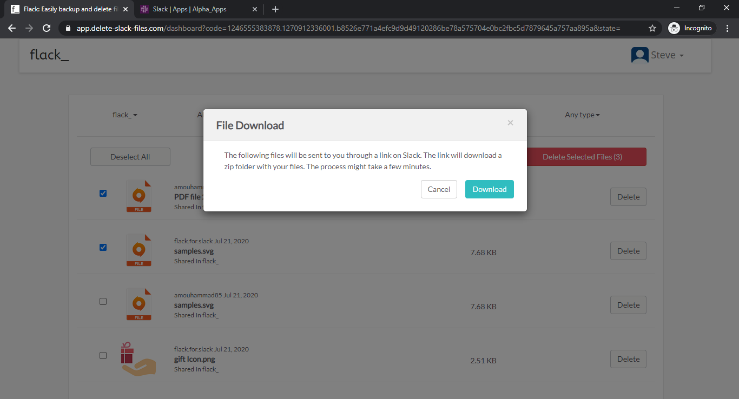Click the 2.51 KB file size
The image size is (739, 399).
click(x=483, y=361)
